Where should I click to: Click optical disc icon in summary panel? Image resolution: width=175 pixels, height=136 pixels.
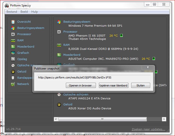[59, 95]
